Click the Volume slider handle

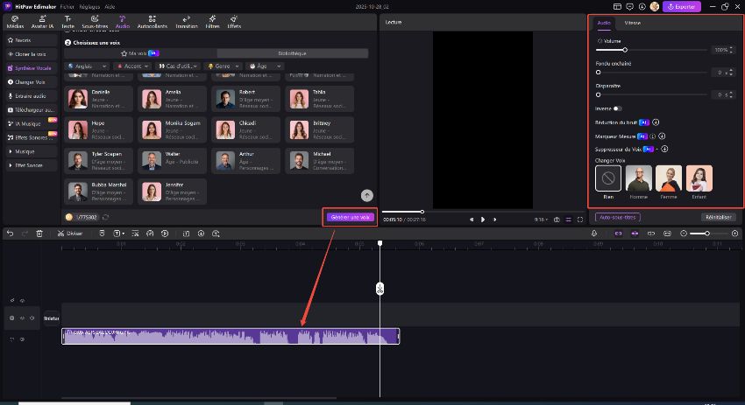pos(624,50)
